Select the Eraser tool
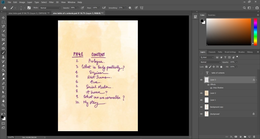Viewport: 260px width, 139px height. pyautogui.click(x=3, y=66)
